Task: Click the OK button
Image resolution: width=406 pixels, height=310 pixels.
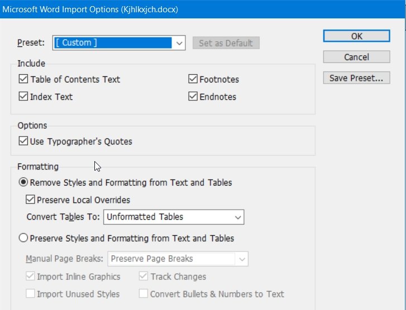Action: click(x=356, y=36)
